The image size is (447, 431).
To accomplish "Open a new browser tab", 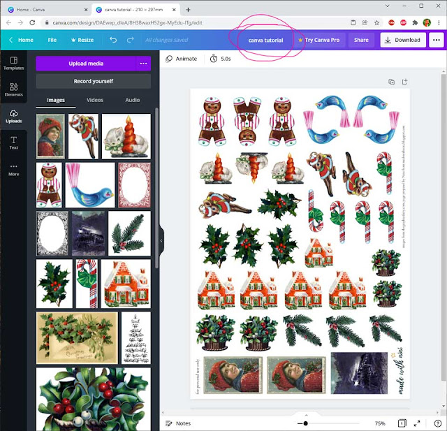I will [188, 10].
